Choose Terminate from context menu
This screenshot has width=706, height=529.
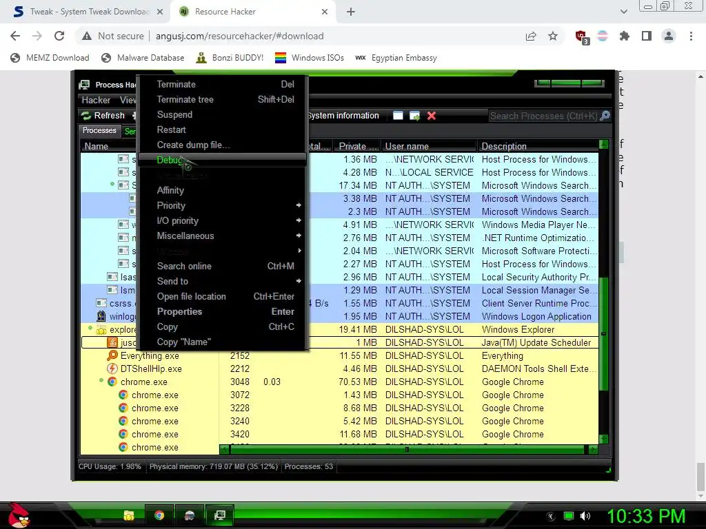pyautogui.click(x=223, y=84)
